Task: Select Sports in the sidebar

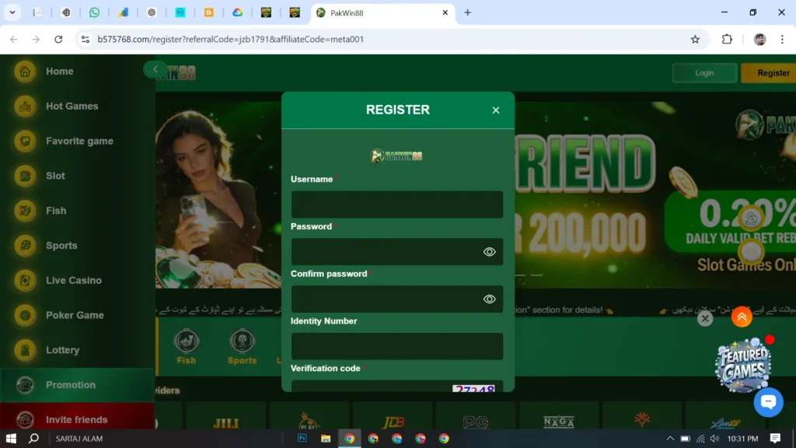Action: tap(76, 245)
